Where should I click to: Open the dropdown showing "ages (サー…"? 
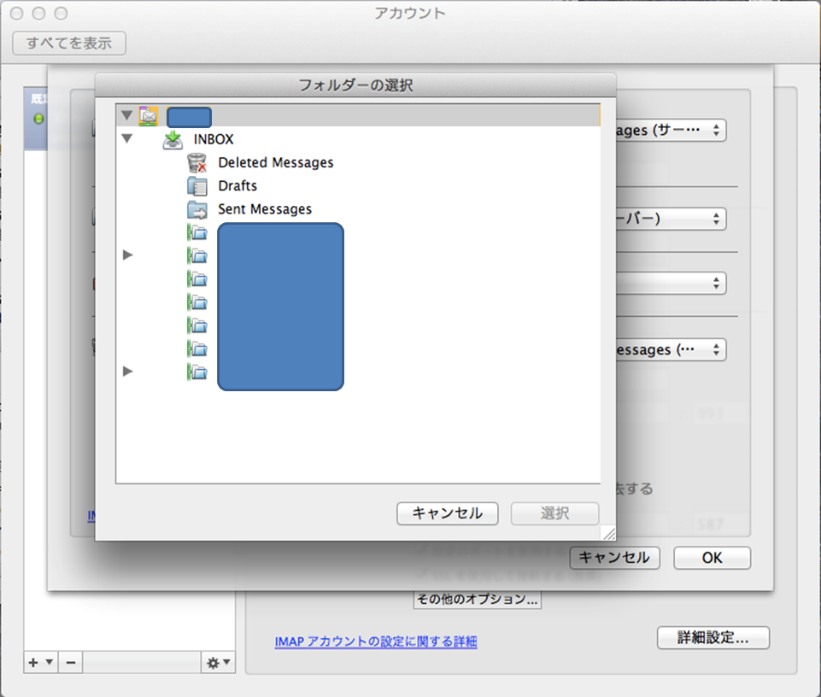(x=669, y=131)
